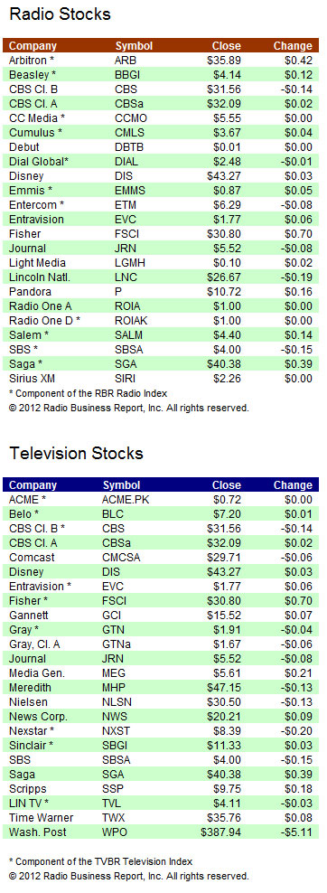This screenshot has width=327, height=893.
Task: Select the RBR Radio Index footnote
Action: click(x=89, y=393)
